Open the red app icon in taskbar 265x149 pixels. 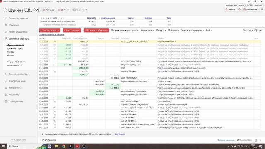tap(77, 146)
